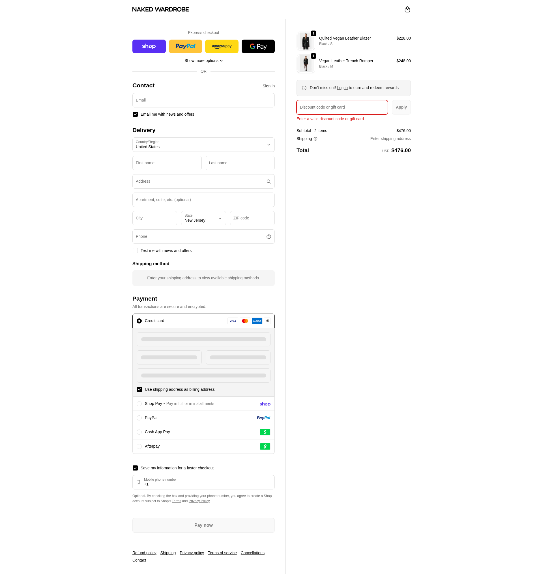The width and height of the screenshot is (539, 574).
Task: Pay with the Shop Pay express button
Action: click(x=149, y=46)
